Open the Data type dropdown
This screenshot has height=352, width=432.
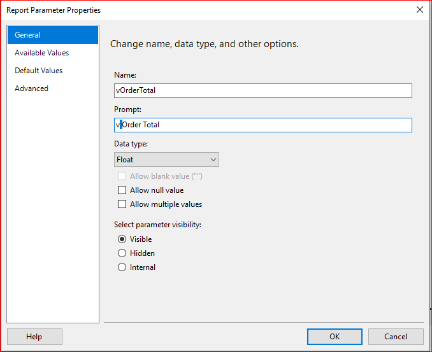coord(166,160)
